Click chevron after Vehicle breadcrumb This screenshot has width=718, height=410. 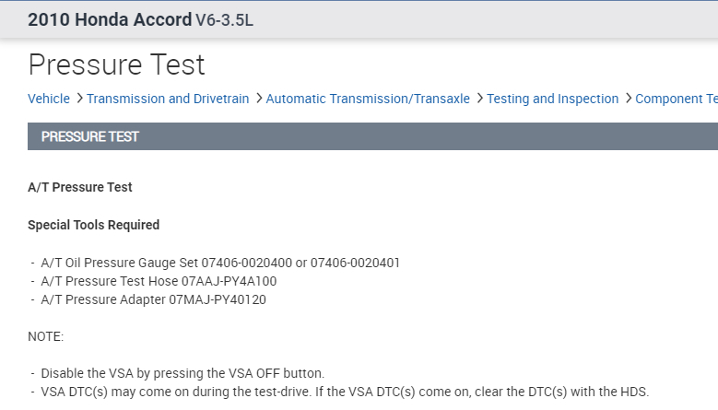(79, 99)
